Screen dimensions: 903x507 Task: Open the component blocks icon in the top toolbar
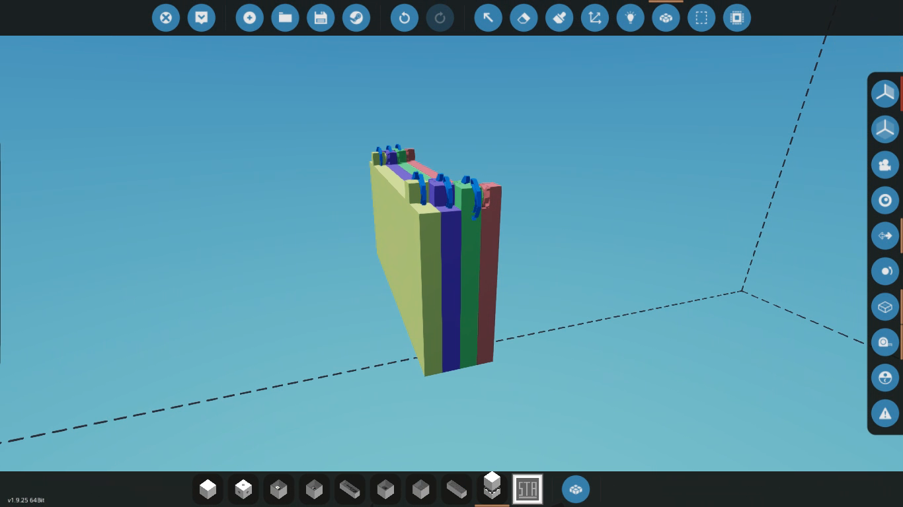pyautogui.click(x=666, y=18)
